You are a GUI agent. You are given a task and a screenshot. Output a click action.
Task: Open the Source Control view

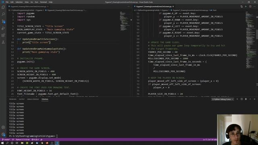point(3,21)
